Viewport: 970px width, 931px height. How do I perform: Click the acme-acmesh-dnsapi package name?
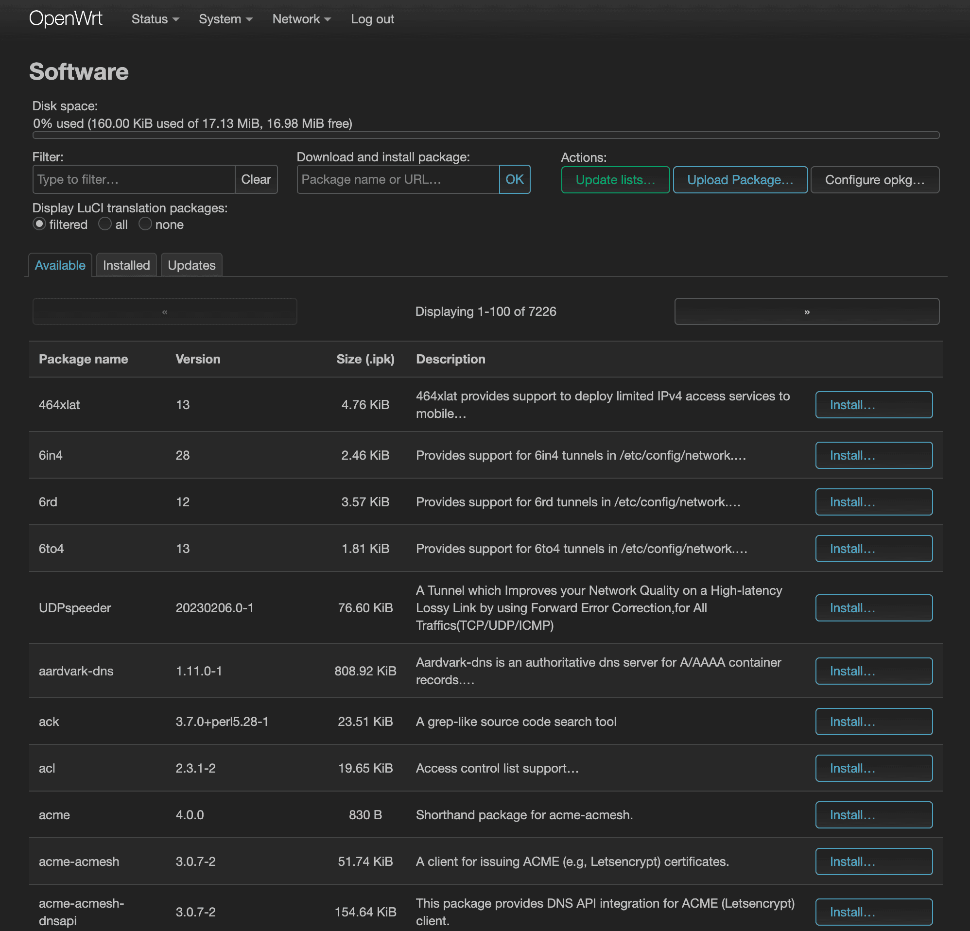point(81,912)
